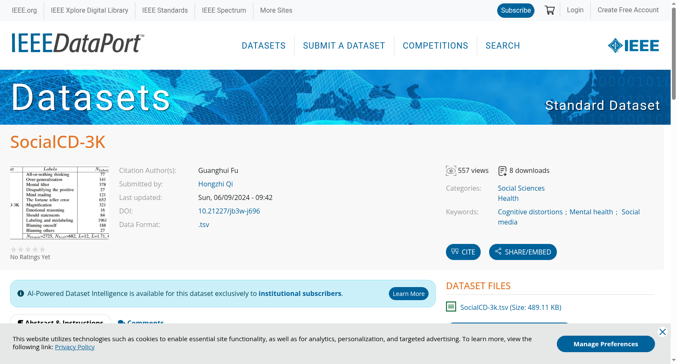Screen dimensions: 677x364
Task: Click the info icon in AI banner
Action: tap(20, 293)
